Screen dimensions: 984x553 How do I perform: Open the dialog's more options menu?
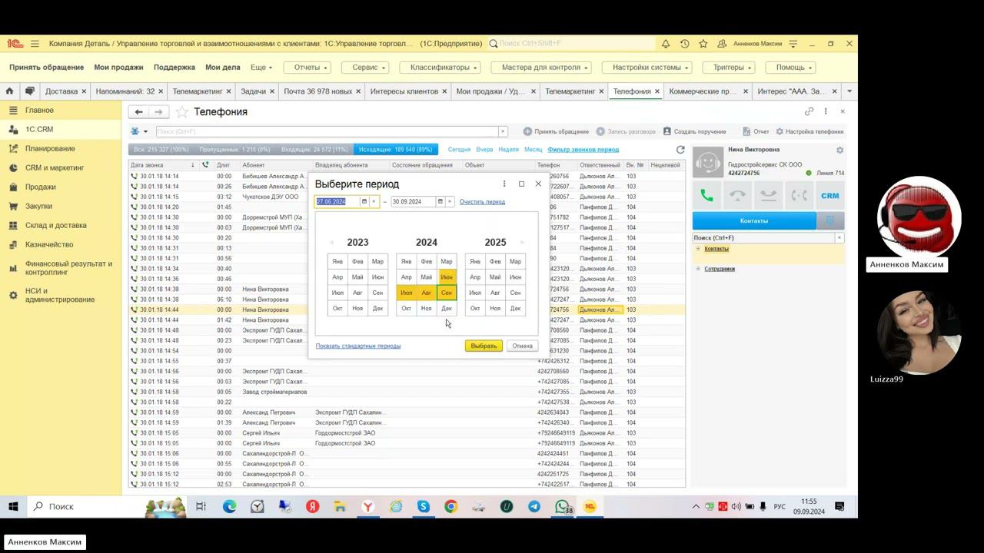tap(504, 184)
